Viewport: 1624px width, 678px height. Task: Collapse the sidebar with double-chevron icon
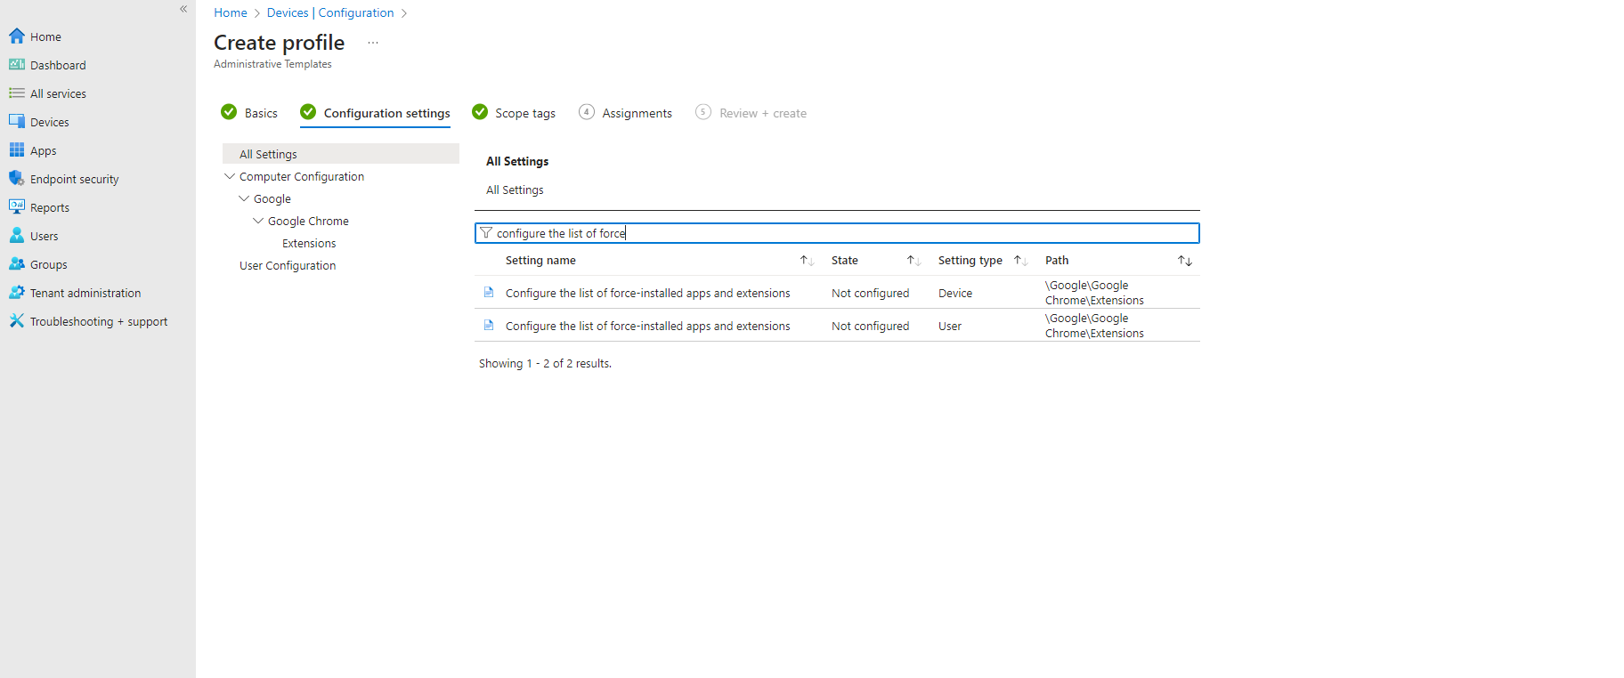pos(183,9)
